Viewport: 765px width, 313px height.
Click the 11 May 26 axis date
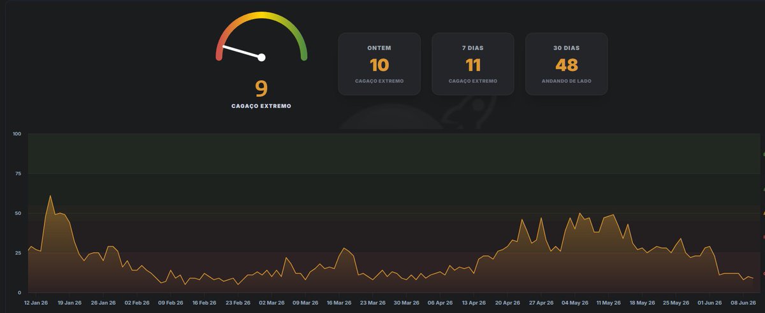pyautogui.click(x=608, y=303)
